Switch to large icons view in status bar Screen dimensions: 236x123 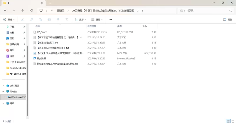point(233,121)
